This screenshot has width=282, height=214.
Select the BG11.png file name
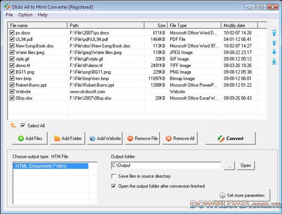25,72
